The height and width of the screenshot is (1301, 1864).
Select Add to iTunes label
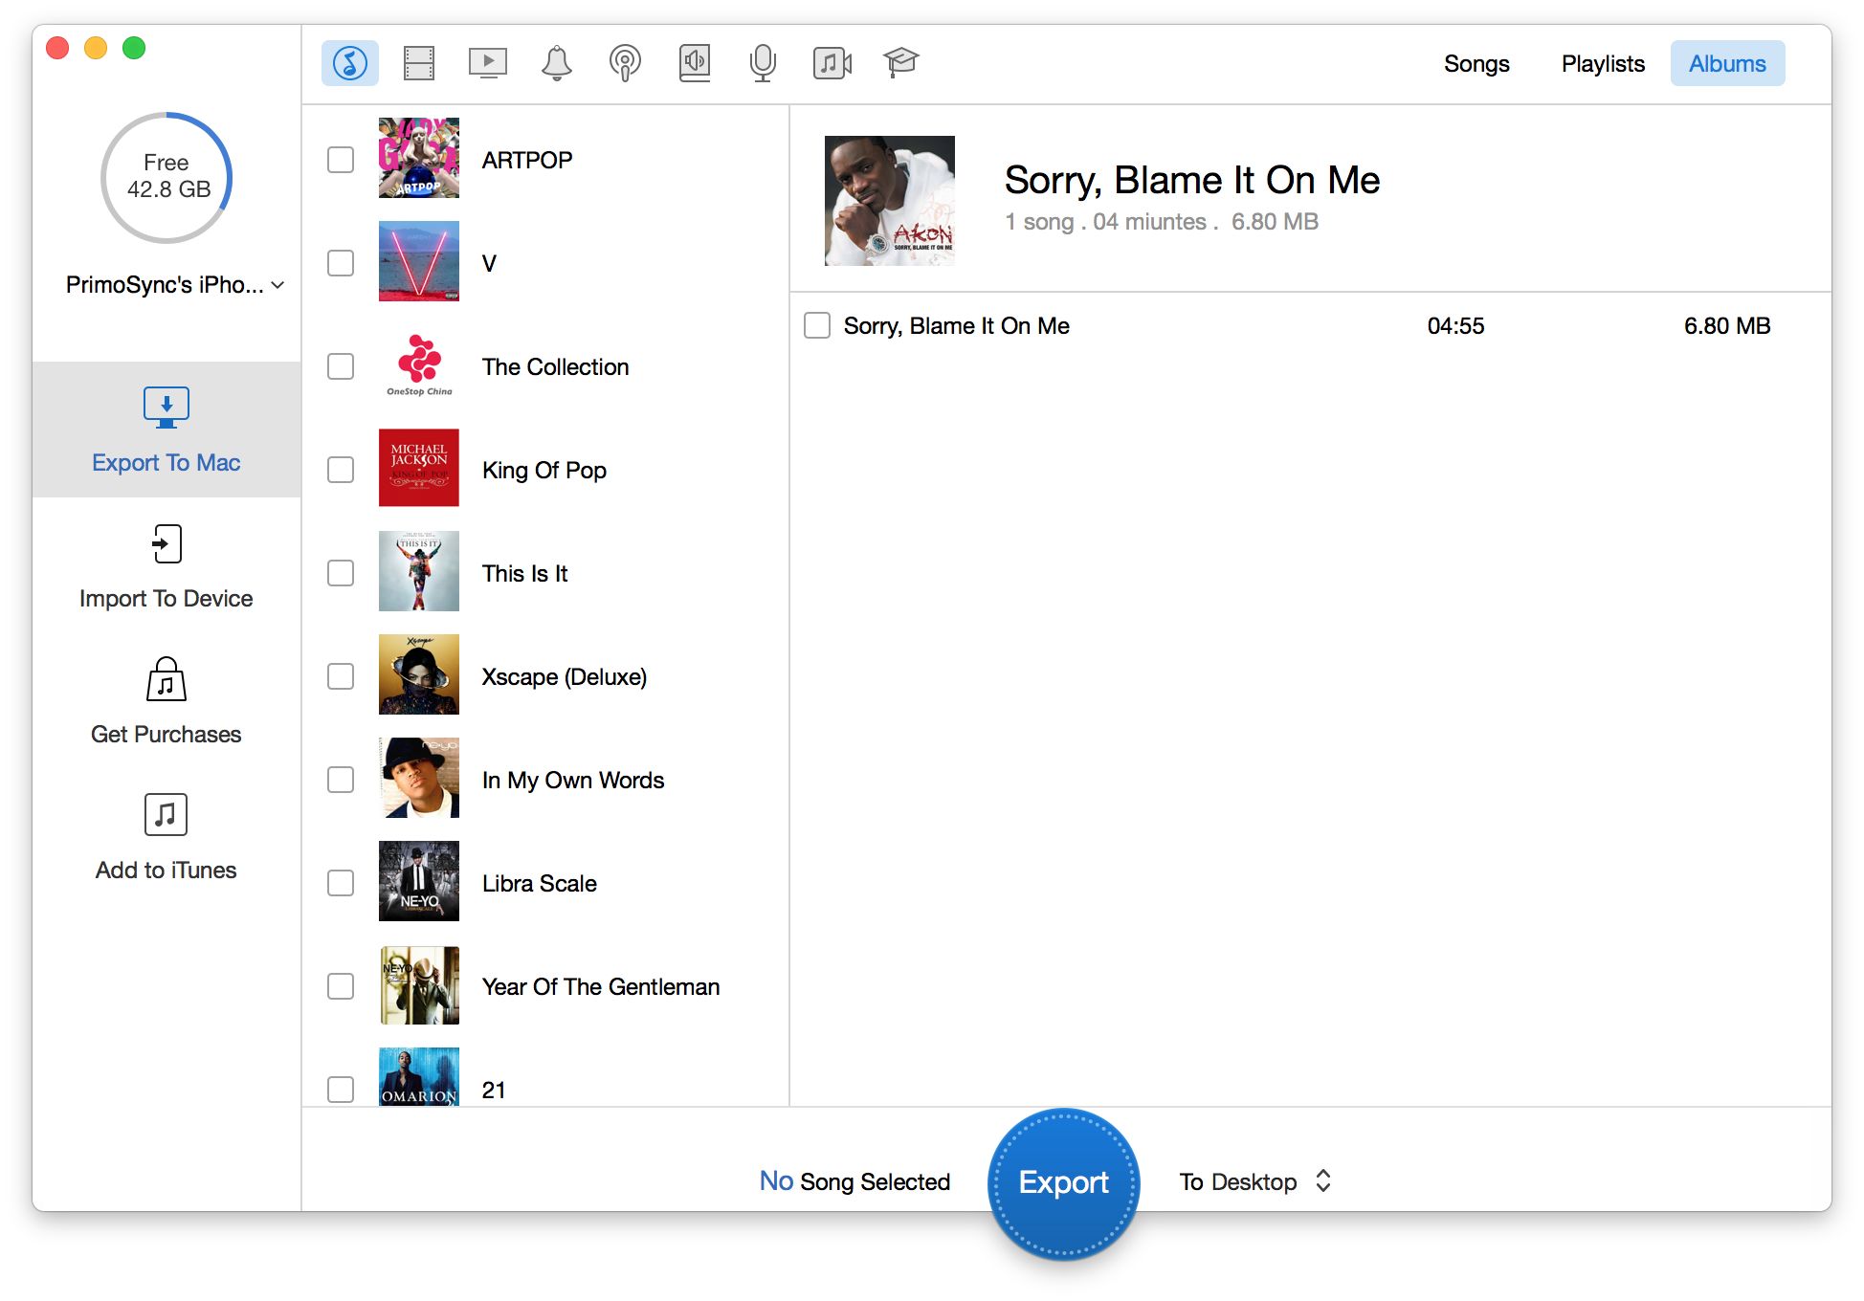click(166, 871)
